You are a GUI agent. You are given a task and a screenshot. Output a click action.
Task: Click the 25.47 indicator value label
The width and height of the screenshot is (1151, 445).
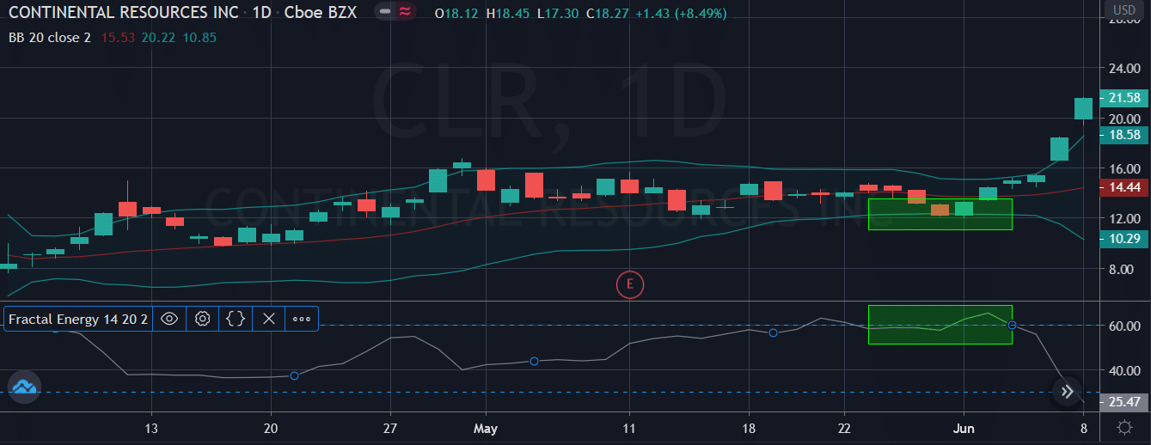pos(1124,401)
